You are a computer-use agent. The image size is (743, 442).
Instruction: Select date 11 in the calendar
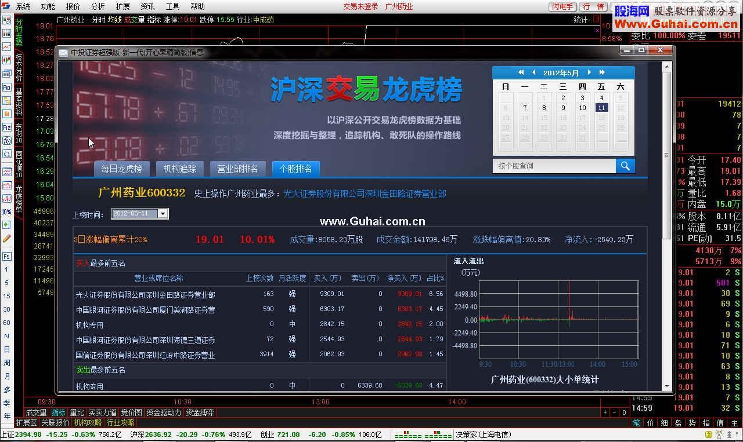coord(601,108)
